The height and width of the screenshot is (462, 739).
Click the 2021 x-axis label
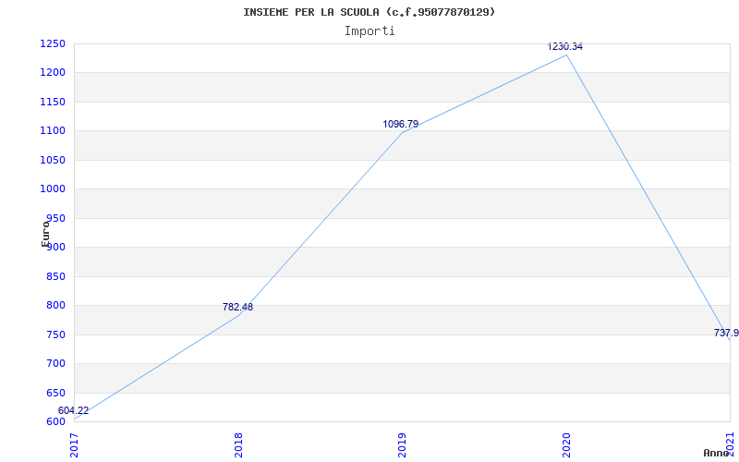click(x=730, y=444)
